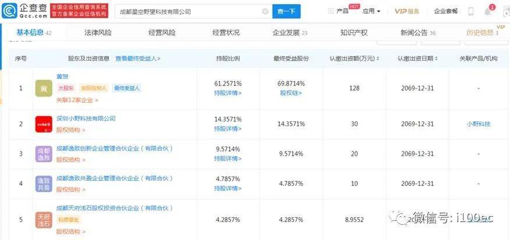This screenshot has width=510, height=240.
Task: Open 持股详情 for 4.7857% row
Action: (x=228, y=188)
